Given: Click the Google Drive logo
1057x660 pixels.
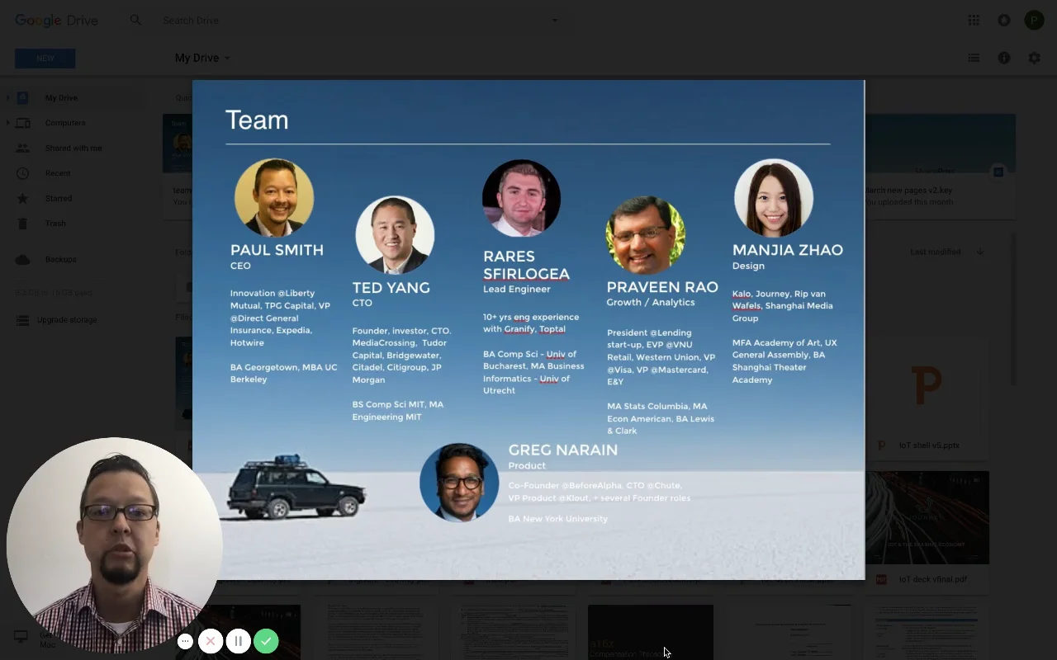Looking at the screenshot, I should click(x=56, y=20).
